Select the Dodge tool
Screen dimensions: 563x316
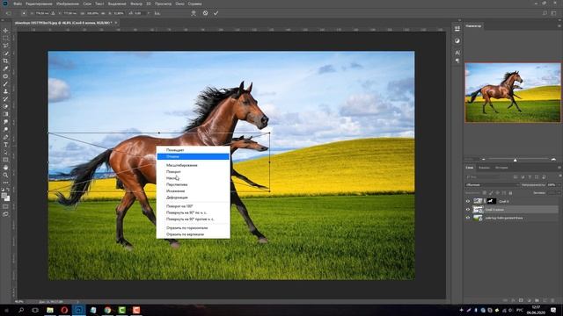(5, 129)
